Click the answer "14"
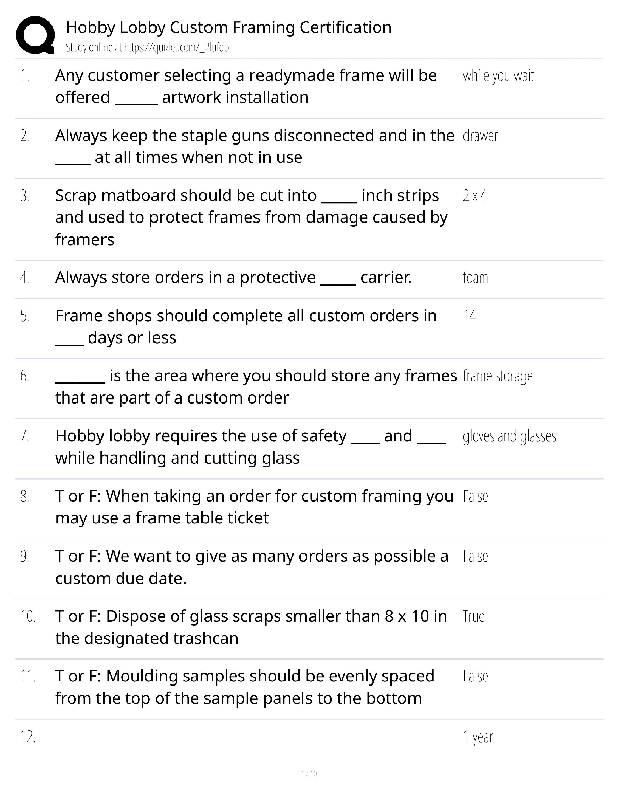618x799 pixels. click(469, 316)
